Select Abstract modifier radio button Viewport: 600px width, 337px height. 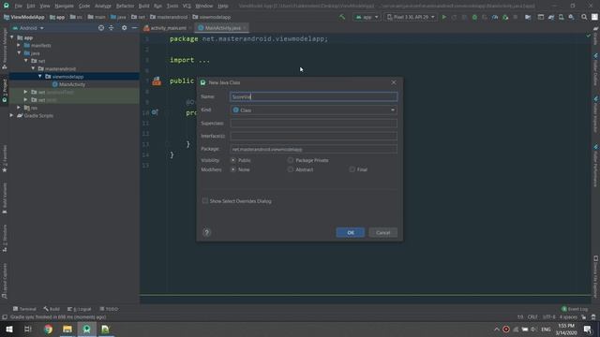tap(291, 169)
